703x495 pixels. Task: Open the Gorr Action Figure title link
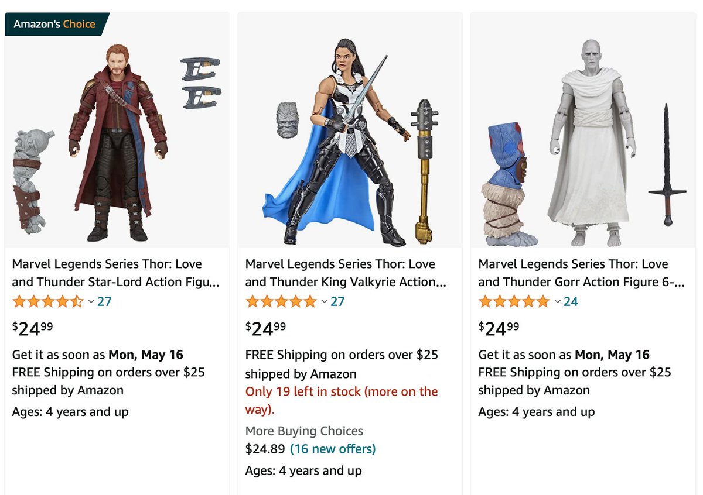581,273
